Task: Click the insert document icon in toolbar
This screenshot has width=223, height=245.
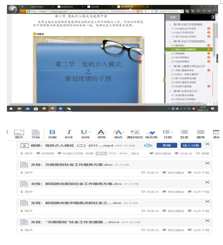Action: pos(36,133)
